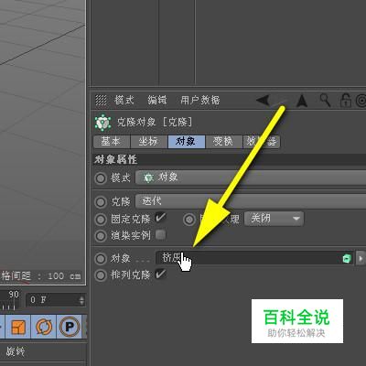Viewport: 366px width, 366px height.
Task: Click the animation dot beside 克隆
Action: click(x=101, y=202)
